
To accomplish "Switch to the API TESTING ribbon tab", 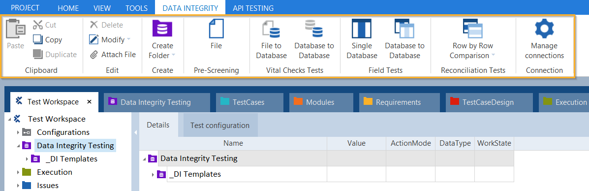I will click(253, 8).
